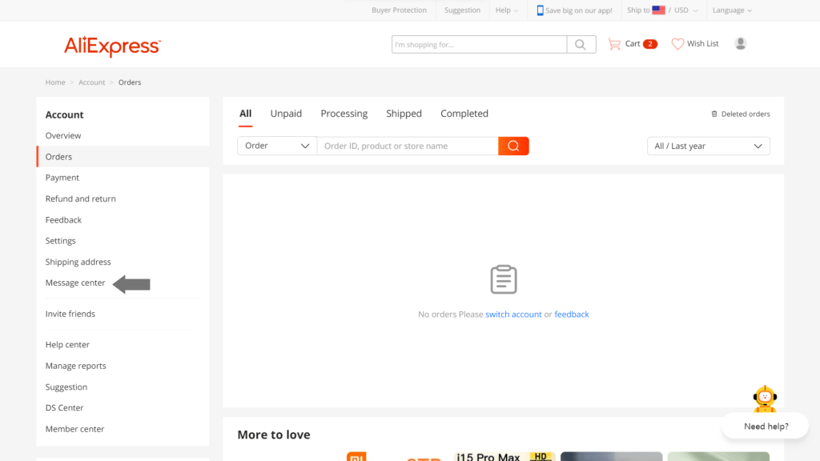Focus the I'm shopping for search field
This screenshot has width=820, height=461.
pos(479,45)
